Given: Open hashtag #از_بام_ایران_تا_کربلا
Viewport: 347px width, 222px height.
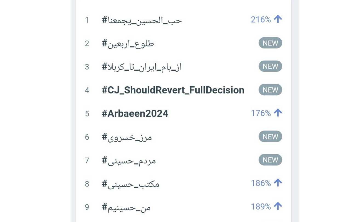Looking at the screenshot, I should click(142, 67).
